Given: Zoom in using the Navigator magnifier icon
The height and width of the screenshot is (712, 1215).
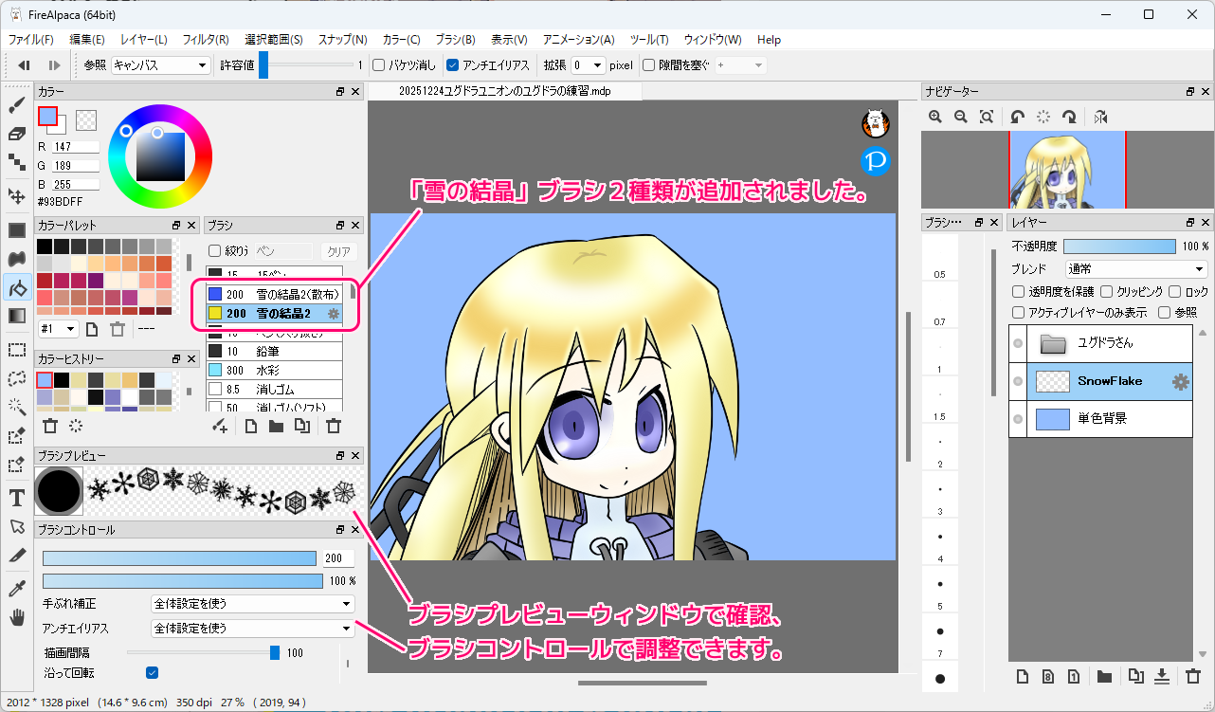Looking at the screenshot, I should (935, 117).
